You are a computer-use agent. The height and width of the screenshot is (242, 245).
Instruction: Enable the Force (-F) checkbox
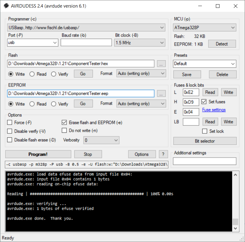tap(10, 123)
